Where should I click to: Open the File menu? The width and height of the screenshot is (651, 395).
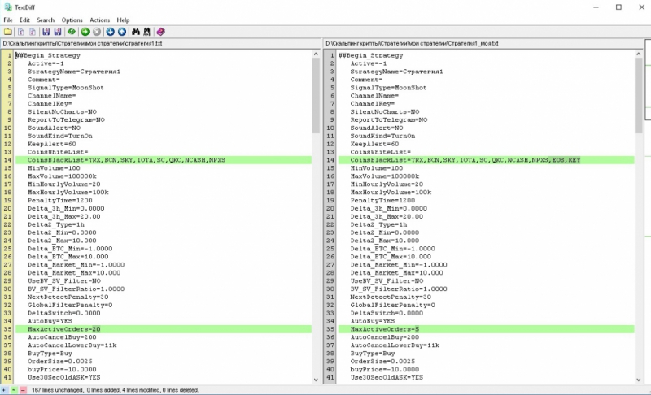click(x=8, y=20)
